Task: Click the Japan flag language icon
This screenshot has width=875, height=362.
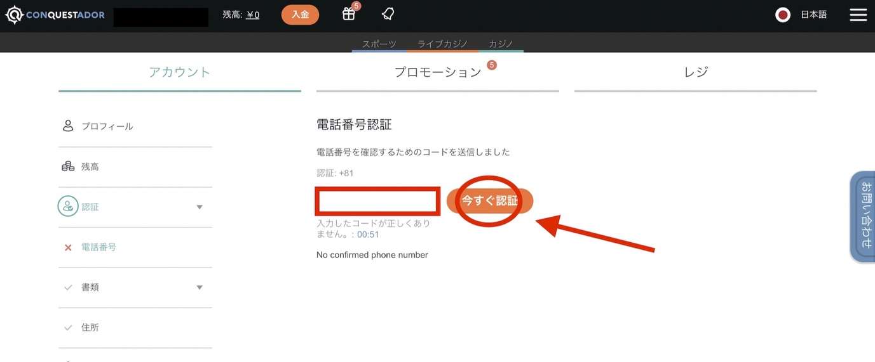Action: tap(783, 15)
